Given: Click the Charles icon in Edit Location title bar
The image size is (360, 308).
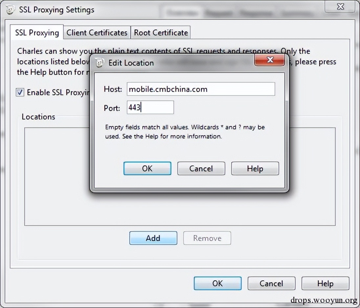Looking at the screenshot, I should (x=100, y=63).
